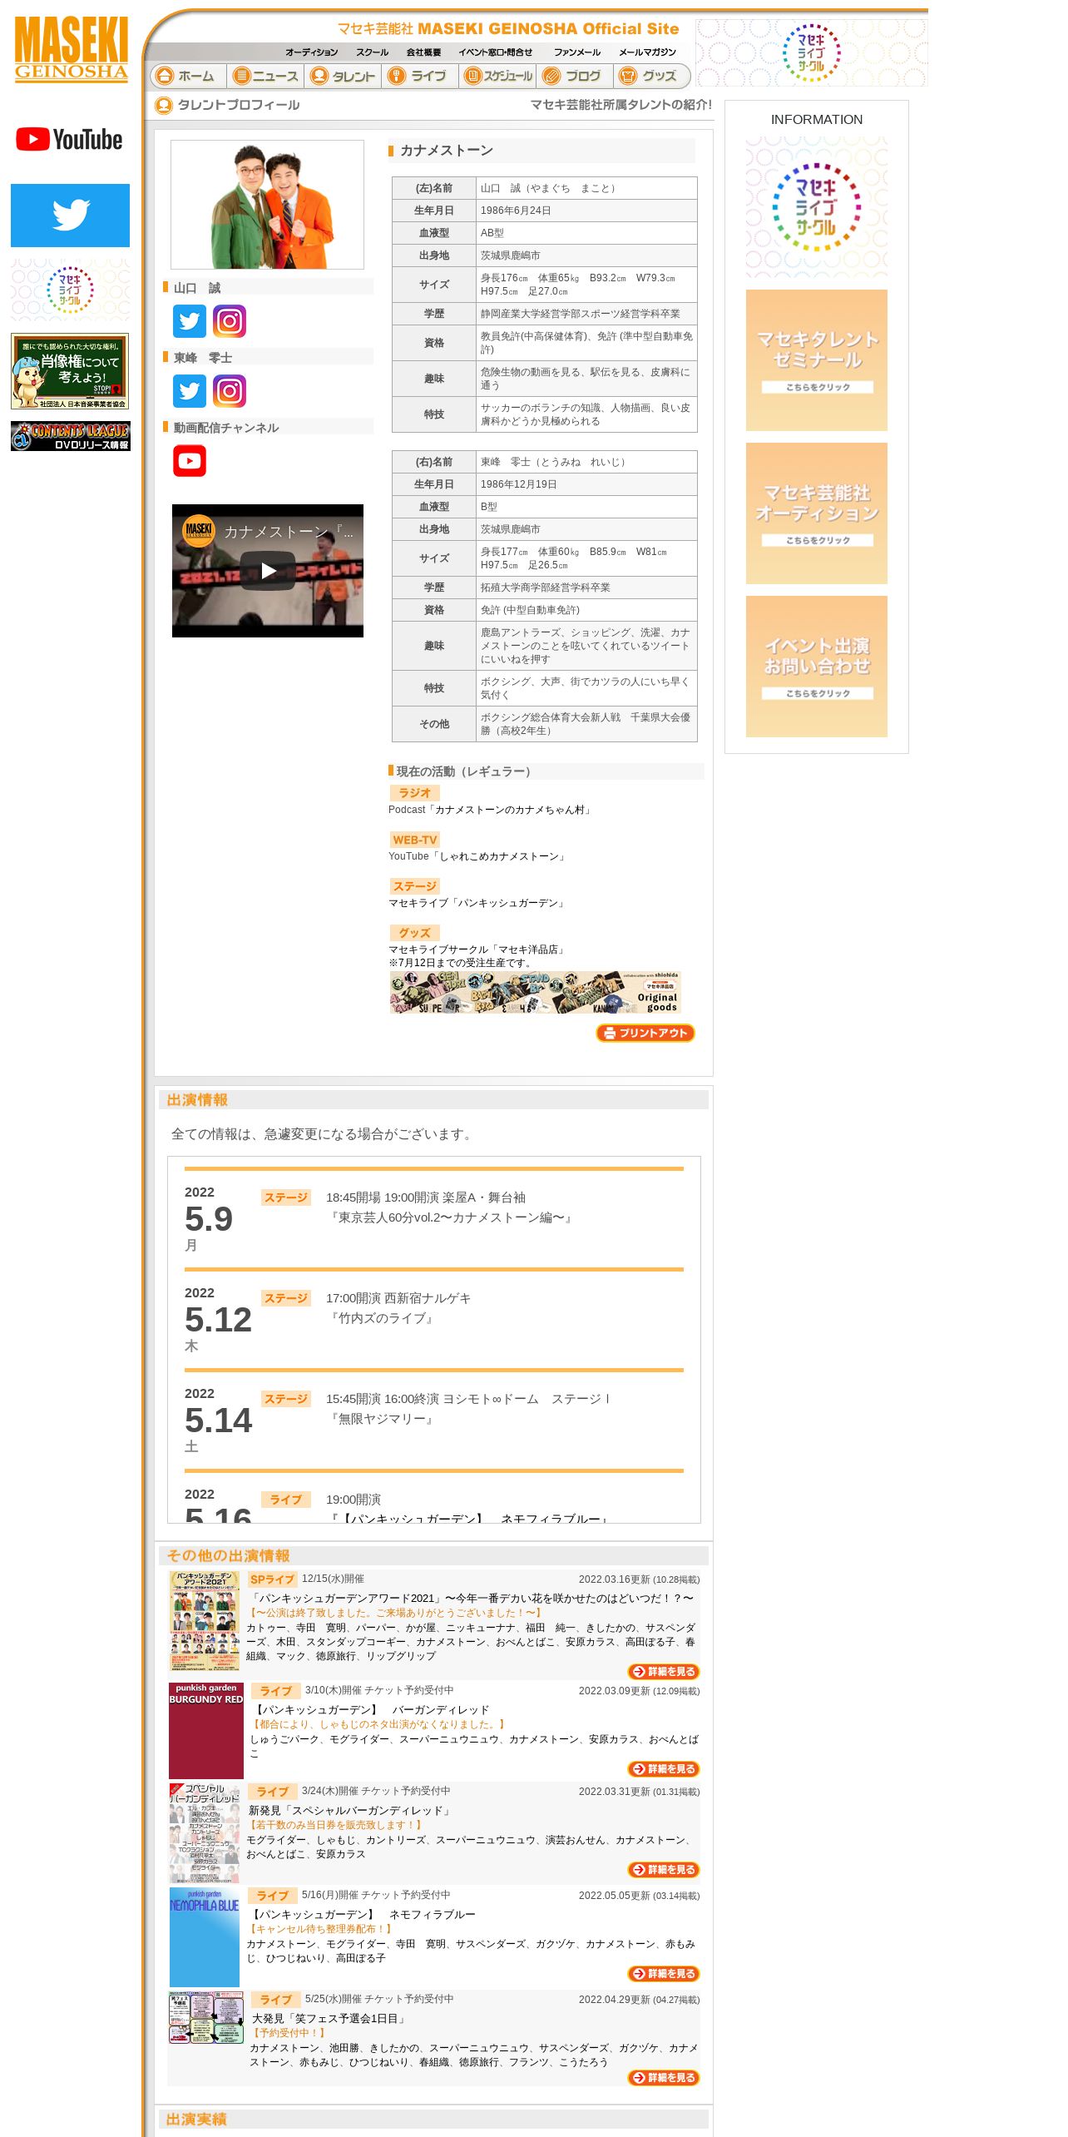Open the CONTENTS LEAGUE DVD banner
1068x2137 pixels.
70,436
